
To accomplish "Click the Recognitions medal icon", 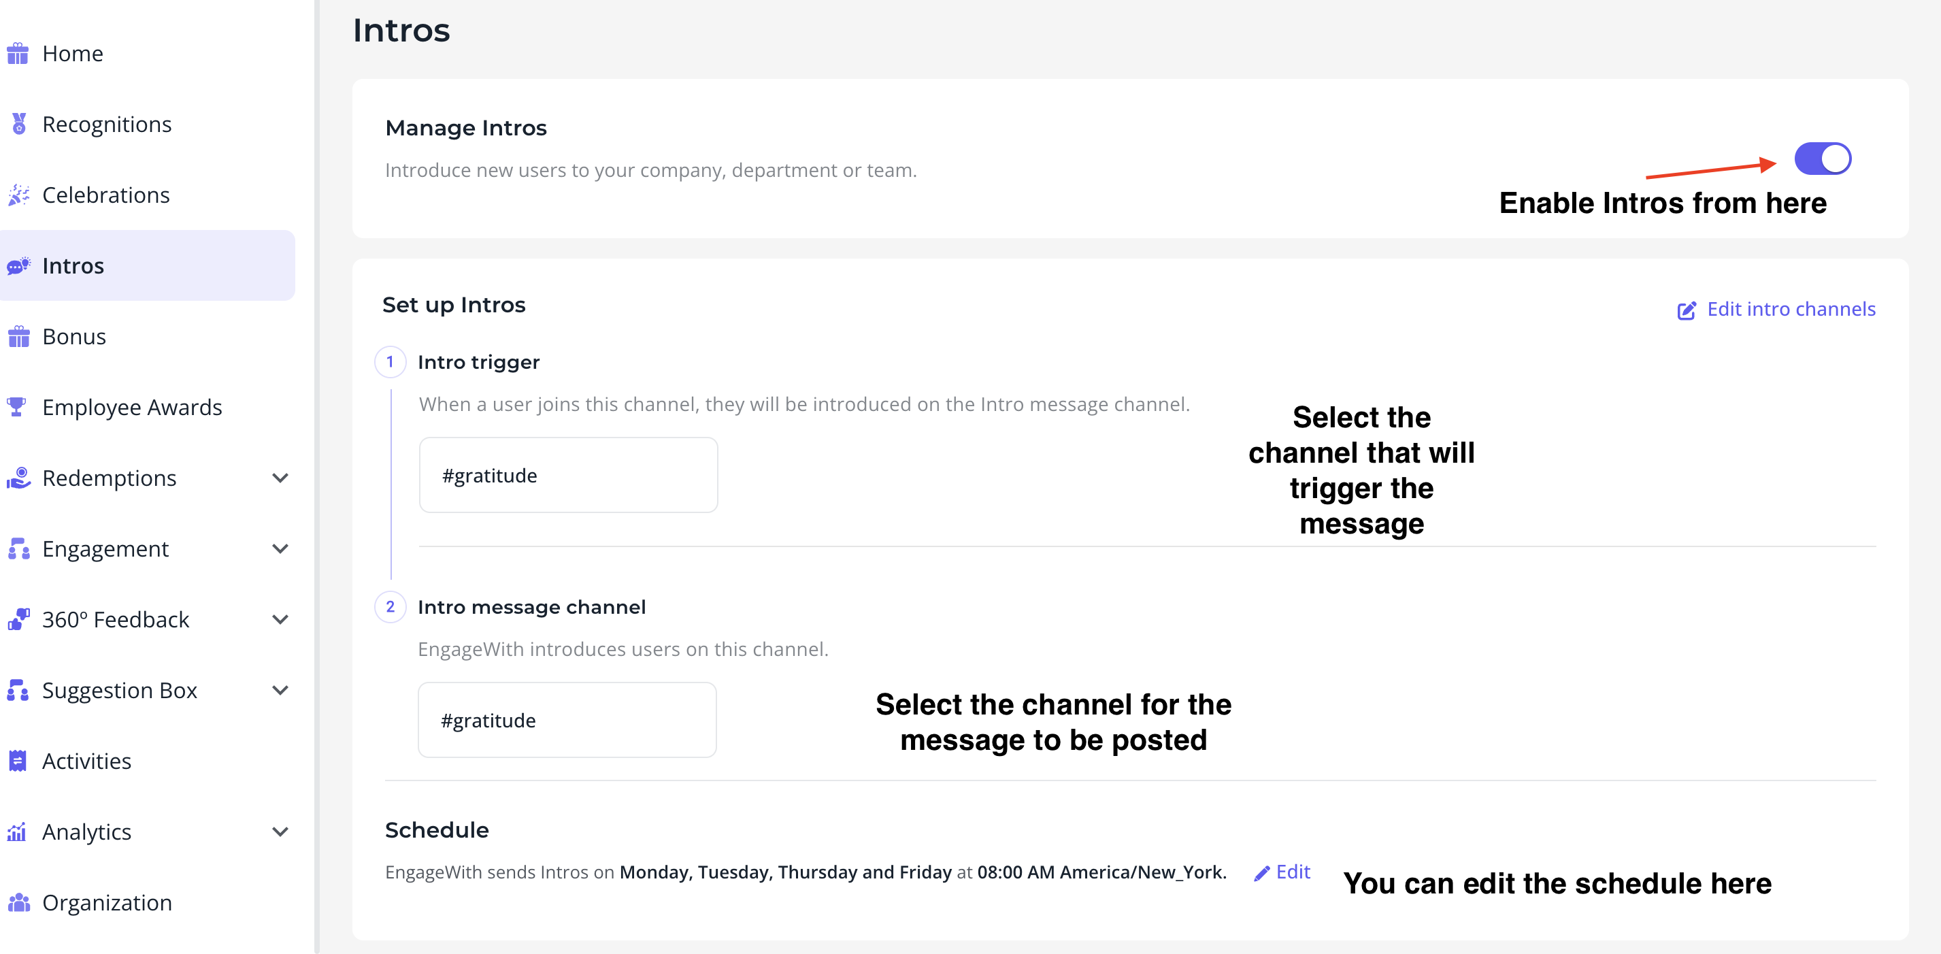I will [x=19, y=125].
